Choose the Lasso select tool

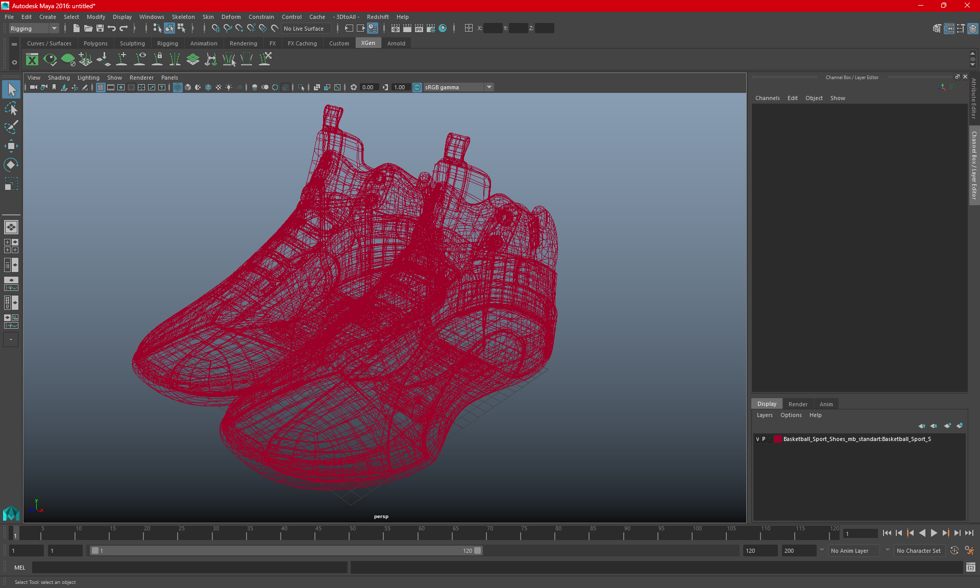click(11, 108)
